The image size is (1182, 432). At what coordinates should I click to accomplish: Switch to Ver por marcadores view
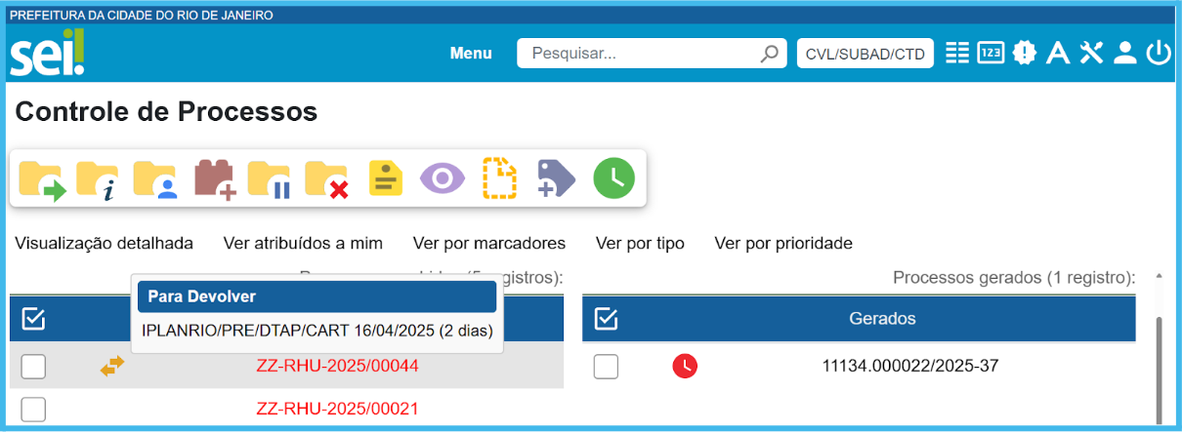[x=488, y=243]
